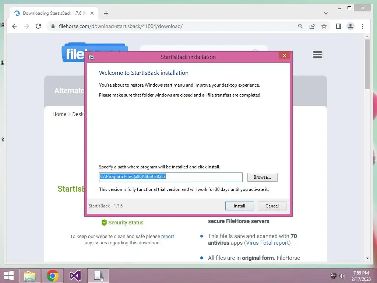Reload the FileHorse page

coord(38,26)
